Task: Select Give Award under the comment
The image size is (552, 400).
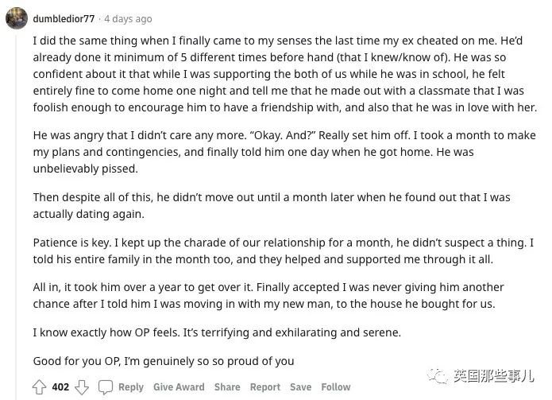Action: [x=179, y=387]
